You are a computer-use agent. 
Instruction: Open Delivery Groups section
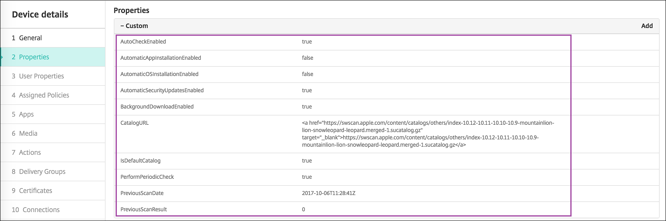coord(42,171)
